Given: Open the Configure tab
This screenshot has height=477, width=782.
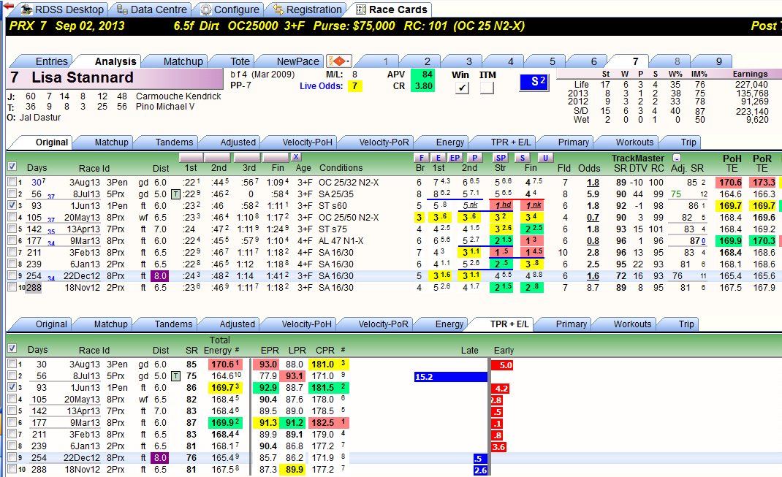Looking at the screenshot, I should click(230, 9).
